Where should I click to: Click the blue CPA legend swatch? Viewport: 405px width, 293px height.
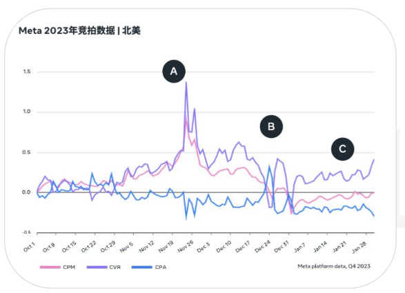(142, 267)
